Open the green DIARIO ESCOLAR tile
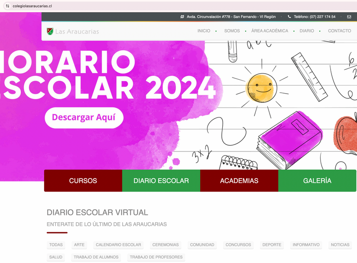 [x=161, y=181]
